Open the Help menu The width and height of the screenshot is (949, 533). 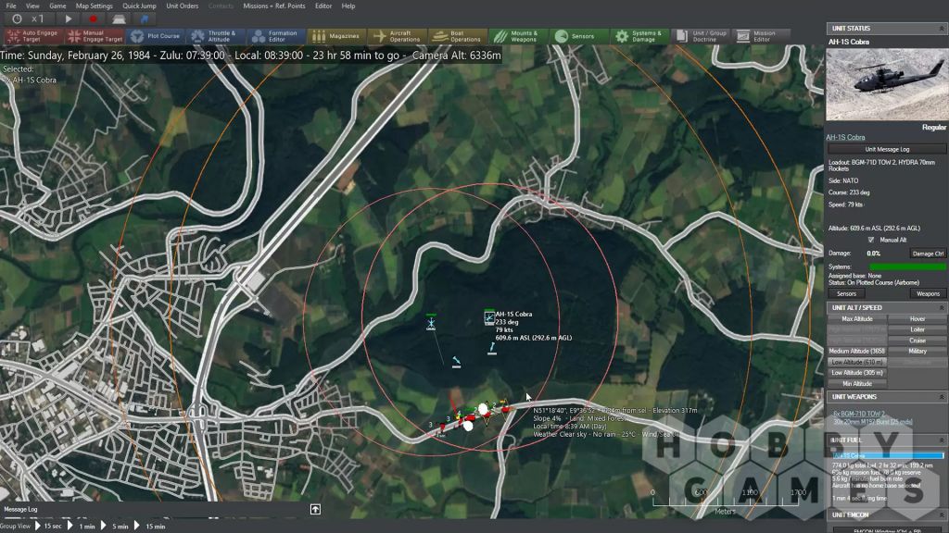point(348,6)
